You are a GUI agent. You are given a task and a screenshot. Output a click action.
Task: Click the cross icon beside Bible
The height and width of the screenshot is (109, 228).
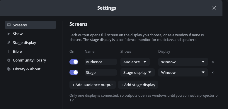pyautogui.click(x=9, y=51)
